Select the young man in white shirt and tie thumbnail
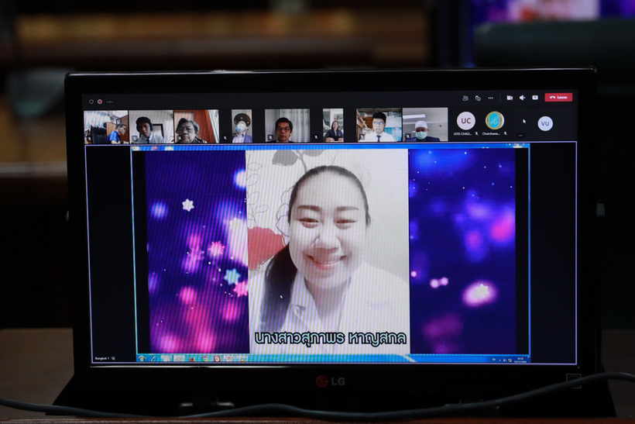The image size is (635, 424). pyautogui.click(x=378, y=126)
